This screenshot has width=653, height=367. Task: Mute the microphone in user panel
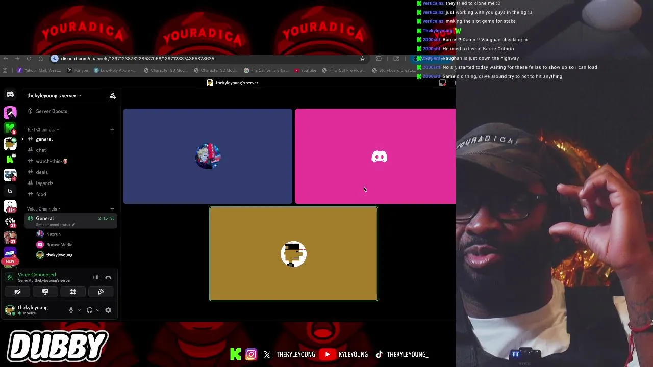pos(71,310)
